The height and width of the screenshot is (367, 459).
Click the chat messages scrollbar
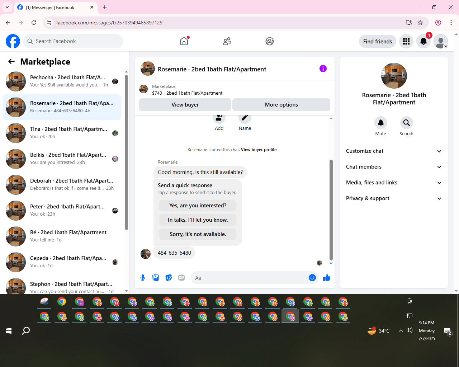(331, 210)
